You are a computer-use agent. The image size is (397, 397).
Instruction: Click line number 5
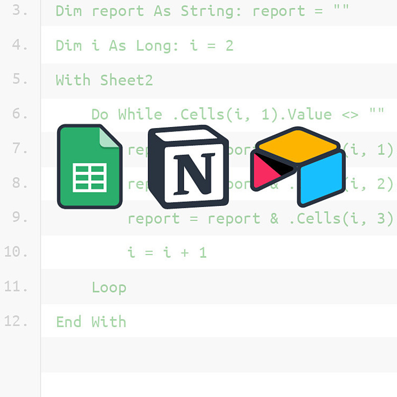coord(20,79)
